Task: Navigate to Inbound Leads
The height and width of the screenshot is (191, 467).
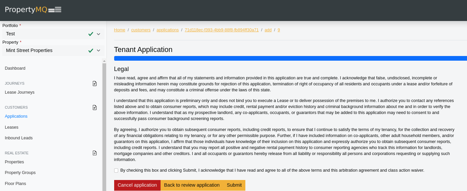Action: 19,138
